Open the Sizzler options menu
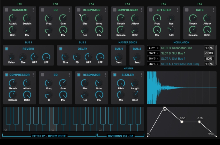 [x=141, y=75]
